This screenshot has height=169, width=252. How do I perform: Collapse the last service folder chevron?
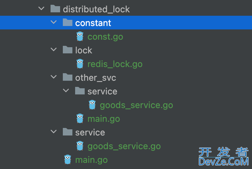[x=54, y=131]
